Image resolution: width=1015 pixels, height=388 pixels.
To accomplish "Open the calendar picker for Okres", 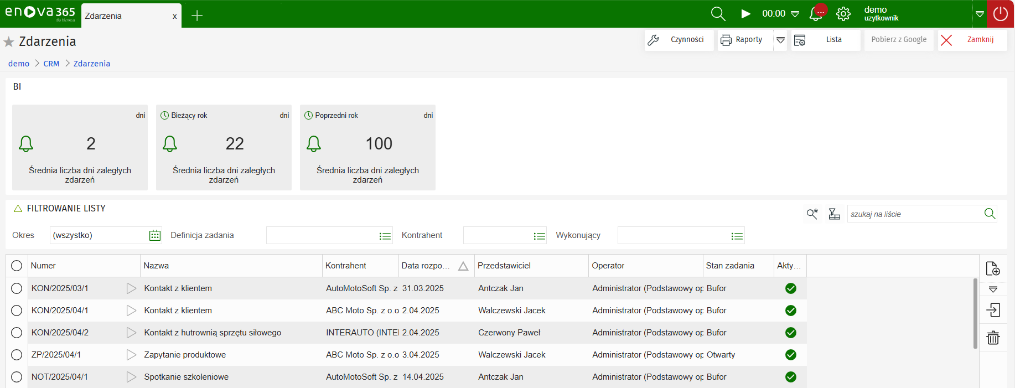I will pyautogui.click(x=155, y=236).
